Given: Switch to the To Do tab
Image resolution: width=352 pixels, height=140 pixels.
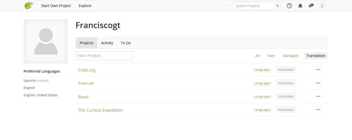Looking at the screenshot, I should (x=126, y=43).
